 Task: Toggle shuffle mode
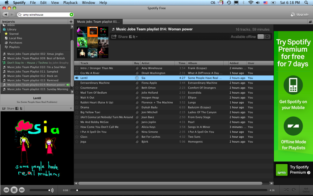tap(286, 190)
